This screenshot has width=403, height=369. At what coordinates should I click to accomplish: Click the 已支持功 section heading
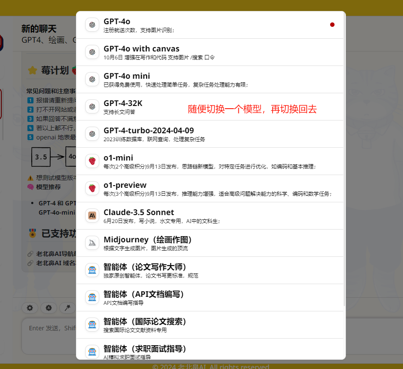point(58,233)
